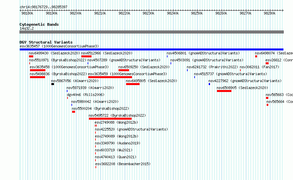Click the black nsv5867056 variant marker

[53, 84]
